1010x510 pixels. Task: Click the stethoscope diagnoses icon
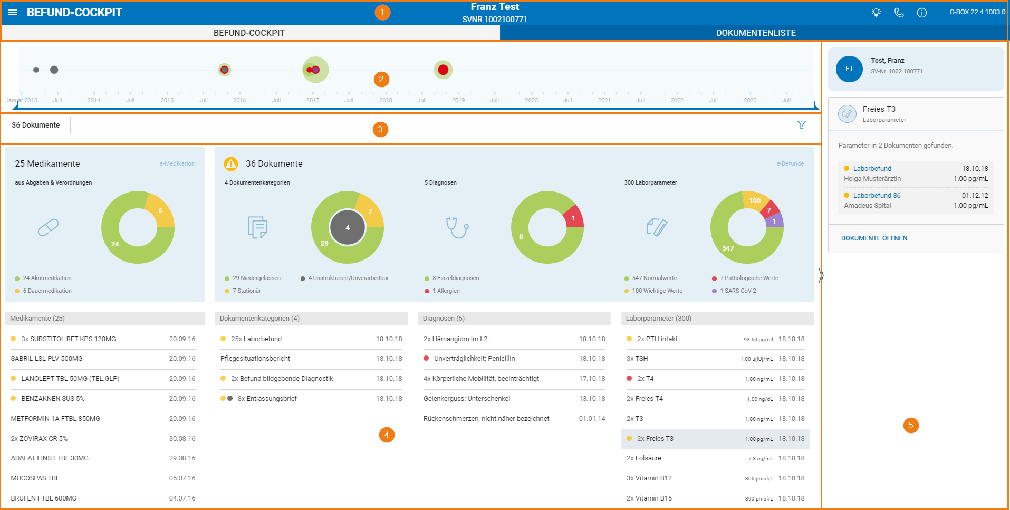(457, 227)
